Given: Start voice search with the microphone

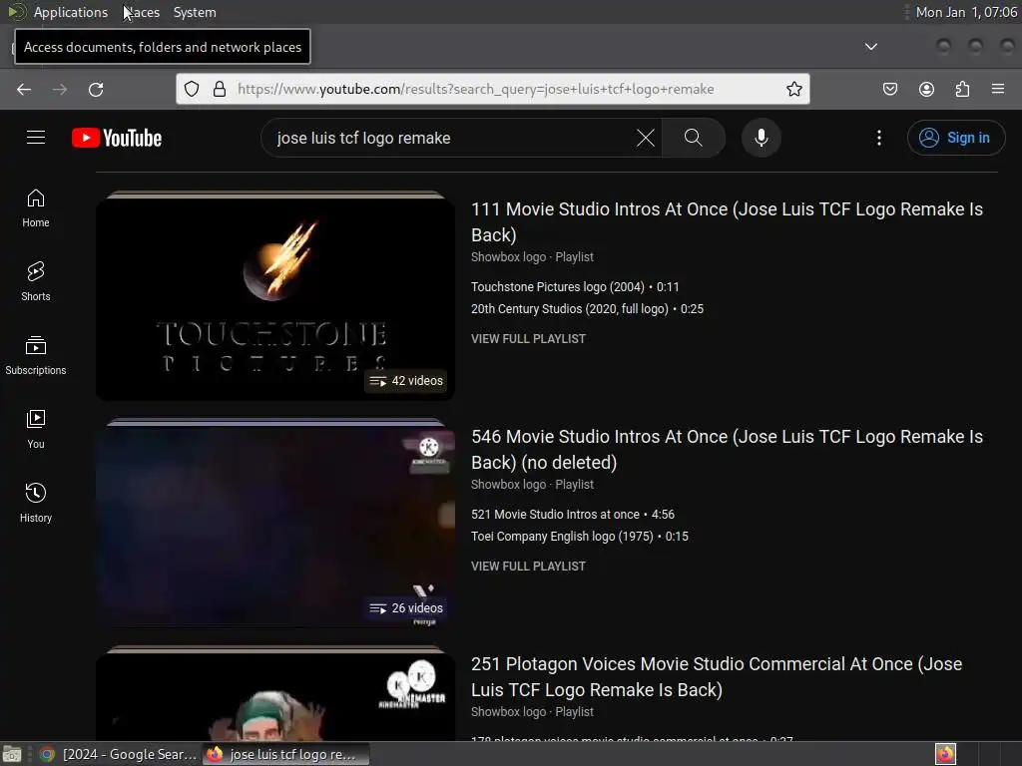Looking at the screenshot, I should pos(762,138).
